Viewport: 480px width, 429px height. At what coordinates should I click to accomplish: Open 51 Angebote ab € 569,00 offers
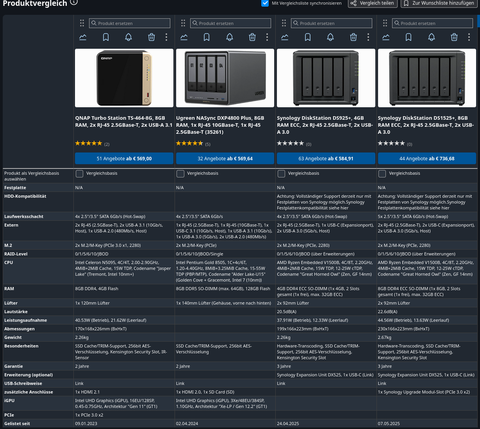click(124, 158)
